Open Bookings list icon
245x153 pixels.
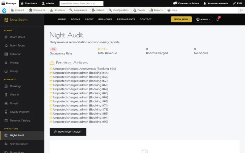click(6, 86)
